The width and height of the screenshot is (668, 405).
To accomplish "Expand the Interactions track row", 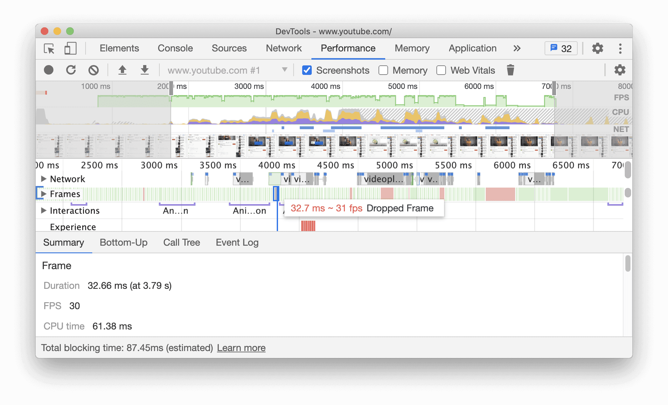I will pyautogui.click(x=43, y=210).
